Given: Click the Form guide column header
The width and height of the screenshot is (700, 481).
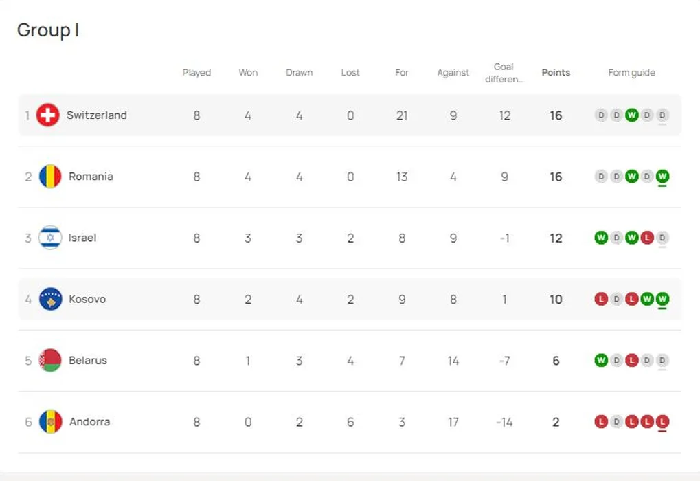Looking at the screenshot, I should point(631,73).
